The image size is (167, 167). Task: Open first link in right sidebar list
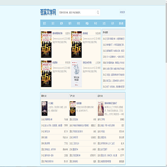point(114,39)
